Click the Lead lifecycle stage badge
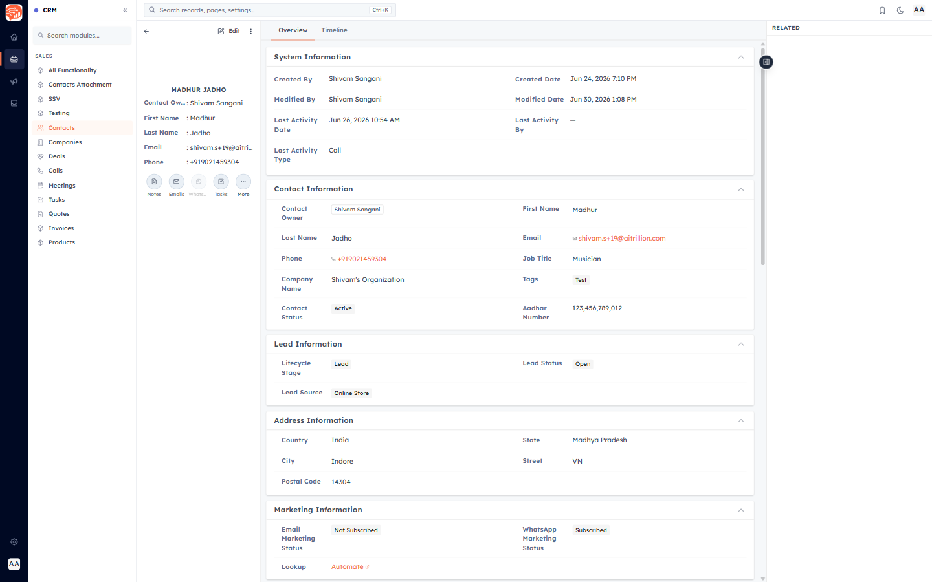This screenshot has width=932, height=582. (x=341, y=364)
